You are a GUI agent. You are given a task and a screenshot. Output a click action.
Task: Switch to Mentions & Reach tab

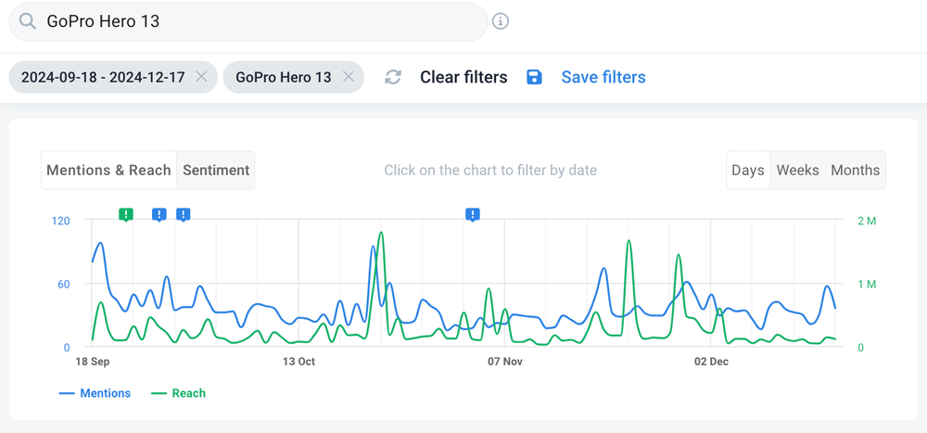click(108, 171)
